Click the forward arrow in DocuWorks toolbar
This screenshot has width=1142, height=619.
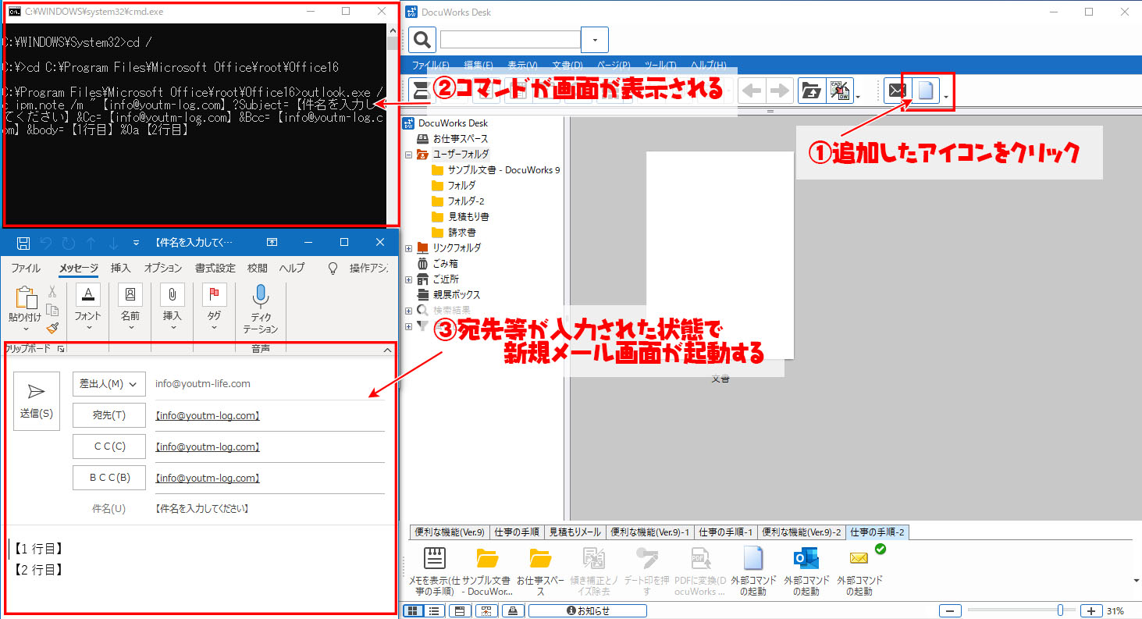click(779, 91)
